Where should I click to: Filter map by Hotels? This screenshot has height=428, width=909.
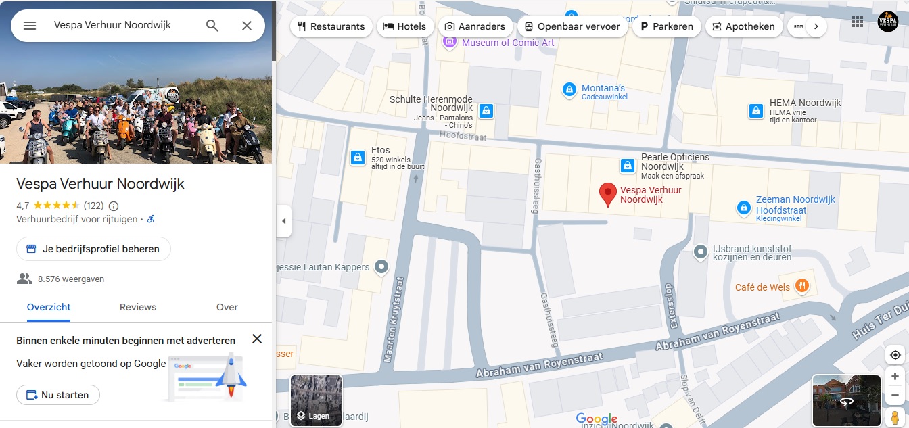(404, 26)
